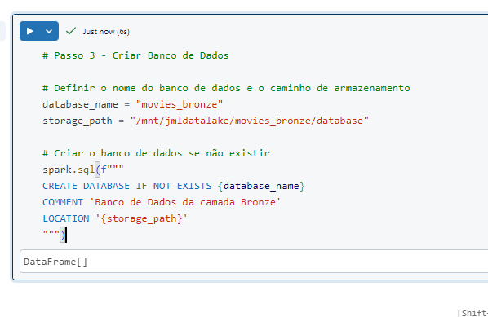Open the run options dropdown chevron
Image resolution: width=488 pixels, height=317 pixels.
click(x=49, y=31)
